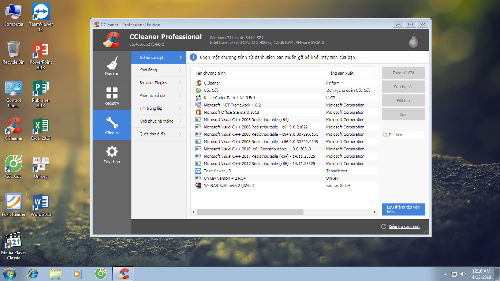Open Internet Explorer from taskbar

[x=33, y=274]
